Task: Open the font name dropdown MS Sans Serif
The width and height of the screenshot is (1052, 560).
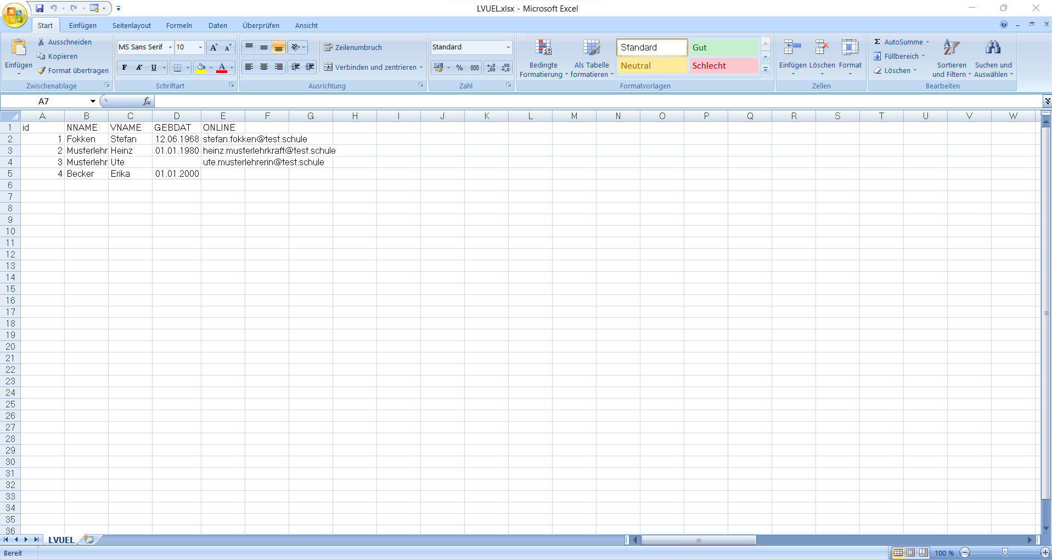Action: pos(170,47)
